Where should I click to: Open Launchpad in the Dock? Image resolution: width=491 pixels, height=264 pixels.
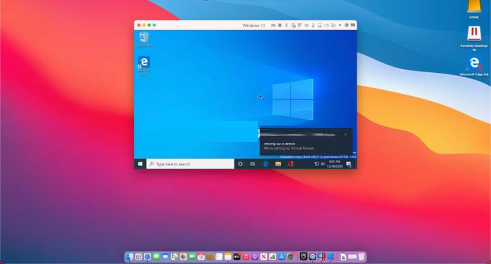[139, 257]
